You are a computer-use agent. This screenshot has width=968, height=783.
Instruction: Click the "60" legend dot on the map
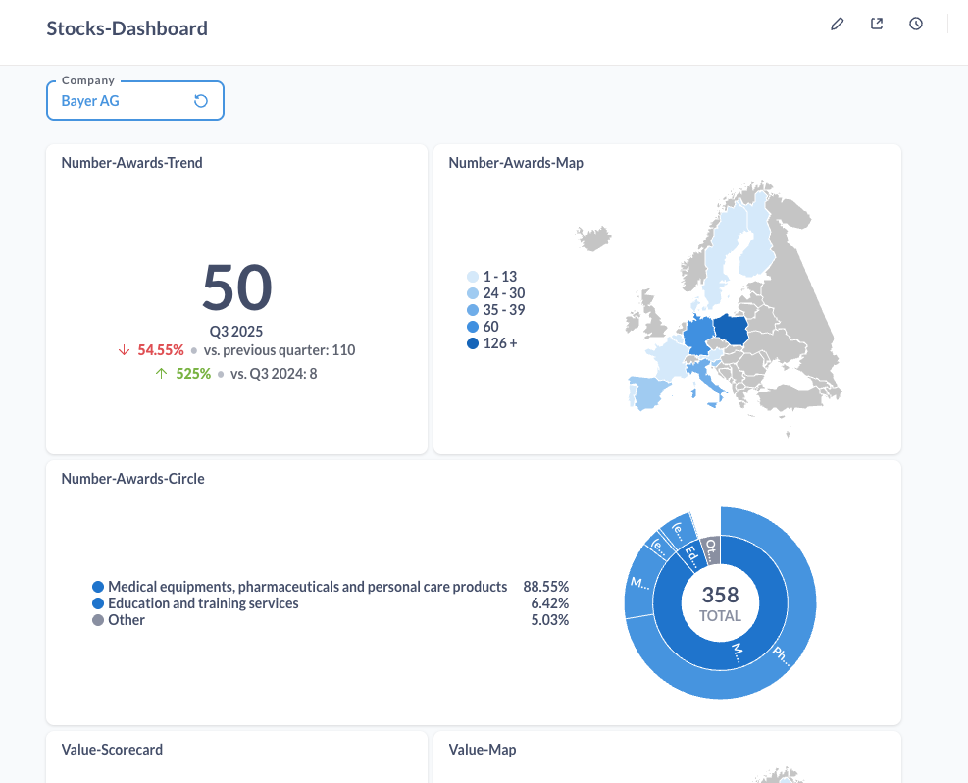(474, 326)
